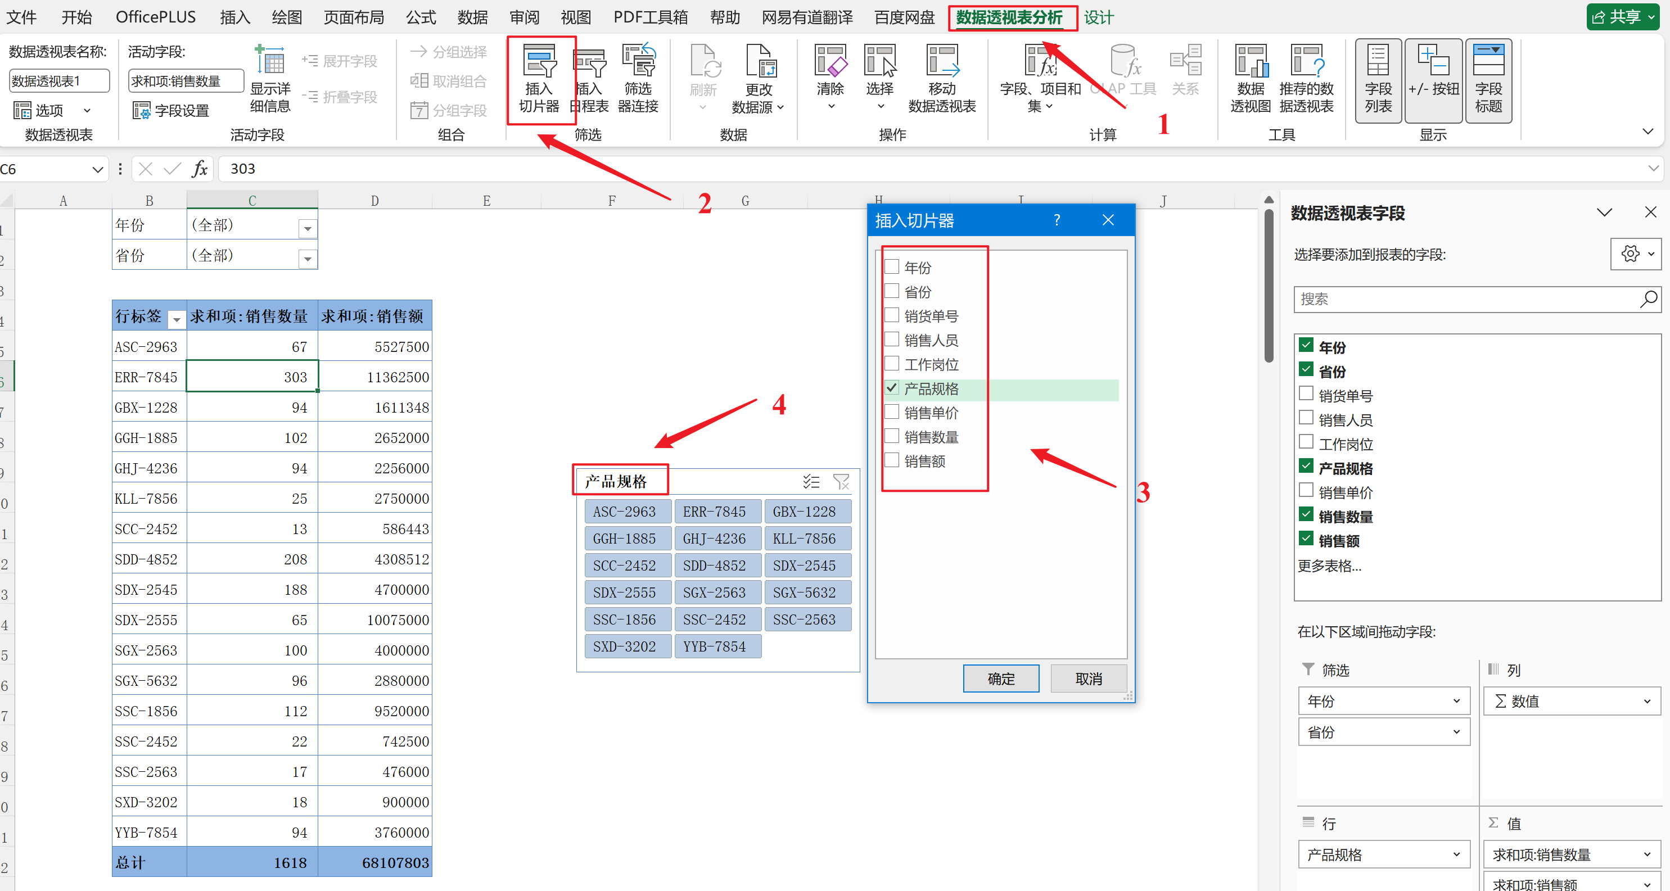Expand the 行标签 filter dropdown

[x=175, y=318]
